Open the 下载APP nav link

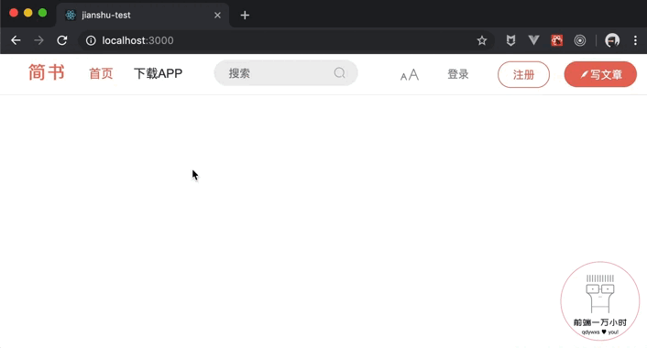point(158,74)
